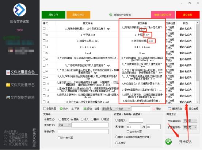Select 替换 radio for 命名方式
Image resolution: width=202 pixels, height=150 pixels.
[72, 119]
